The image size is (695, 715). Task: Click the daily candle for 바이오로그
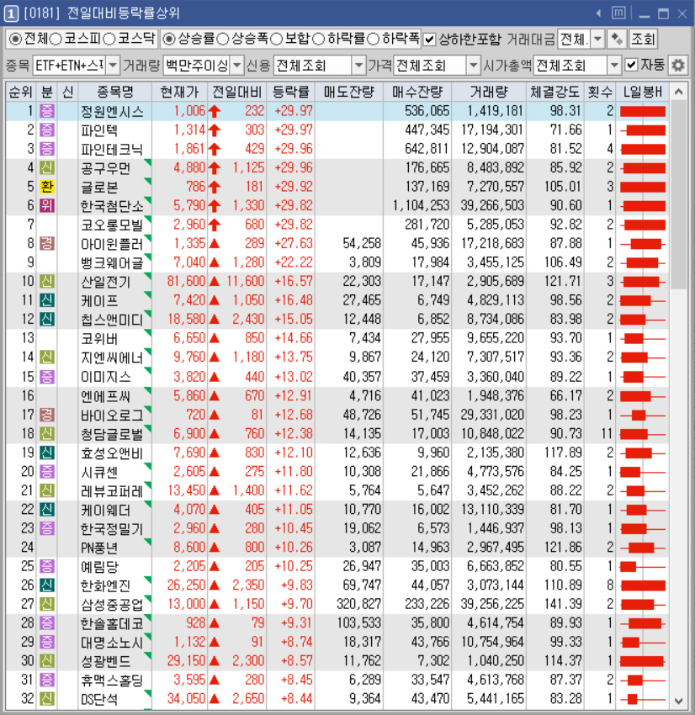(x=643, y=415)
